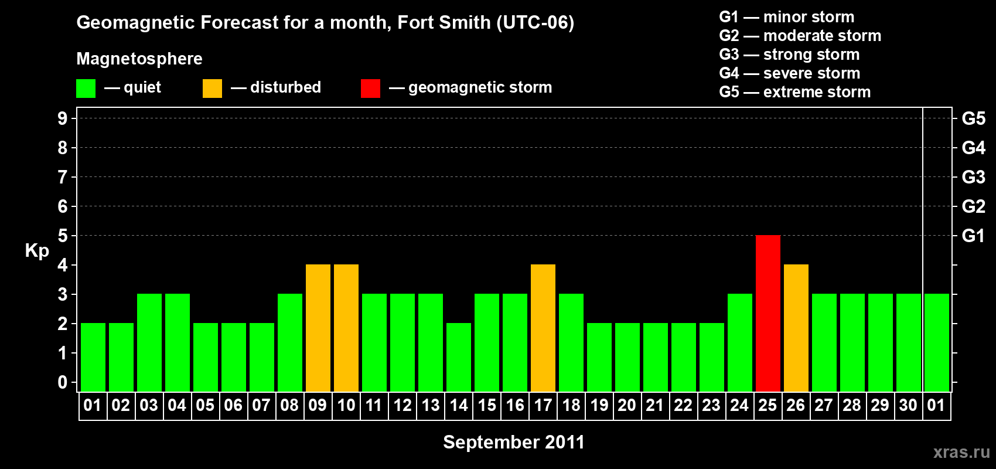Click the Kp value 5 on left axis
This screenshot has width=996, height=469.
point(63,236)
